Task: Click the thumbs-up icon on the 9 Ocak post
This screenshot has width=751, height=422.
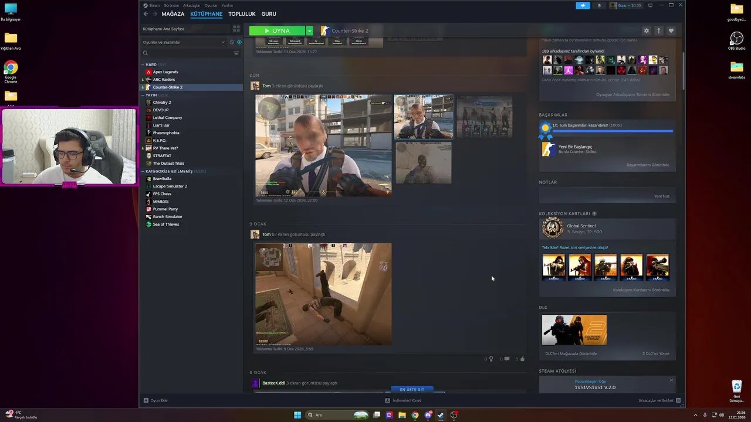Action: coord(522,359)
